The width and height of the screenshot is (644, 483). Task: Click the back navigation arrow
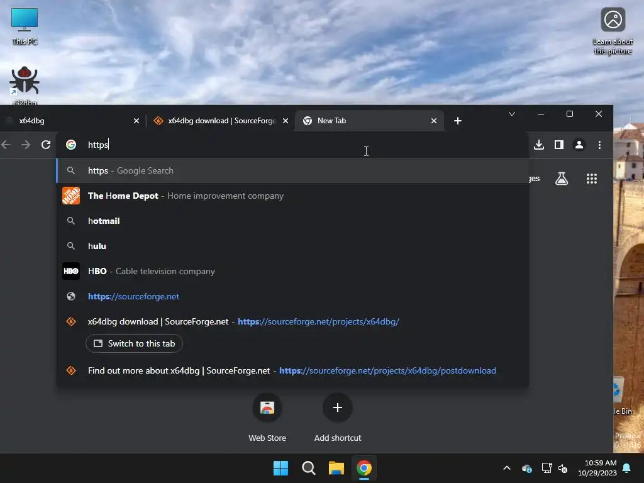pos(6,145)
